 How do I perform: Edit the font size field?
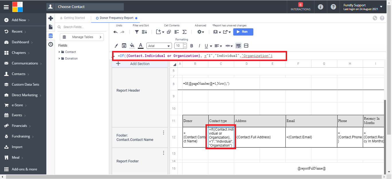click(179, 46)
